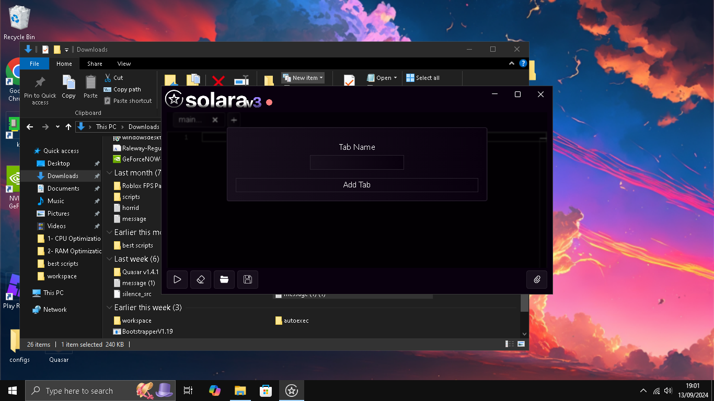The image size is (714, 401).
Task: Select Pictures in Explorer's navigation pane
Action: 58,214
